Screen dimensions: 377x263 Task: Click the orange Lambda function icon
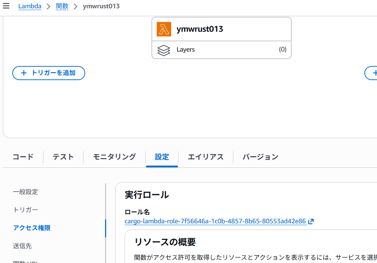click(x=164, y=29)
